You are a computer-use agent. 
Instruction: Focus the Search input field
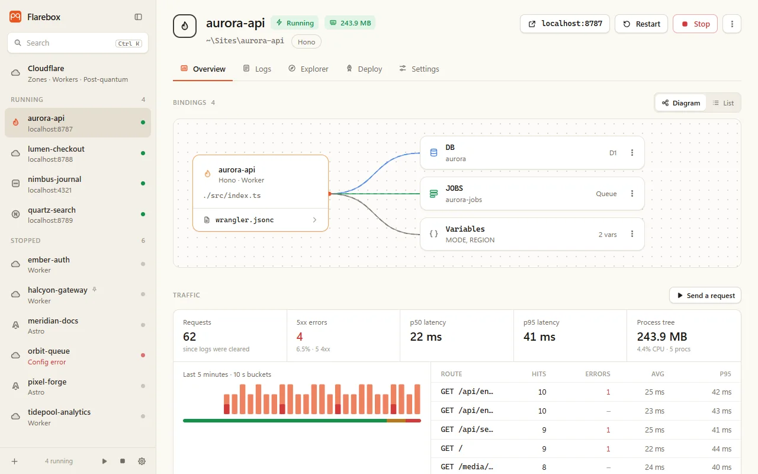tap(78, 43)
